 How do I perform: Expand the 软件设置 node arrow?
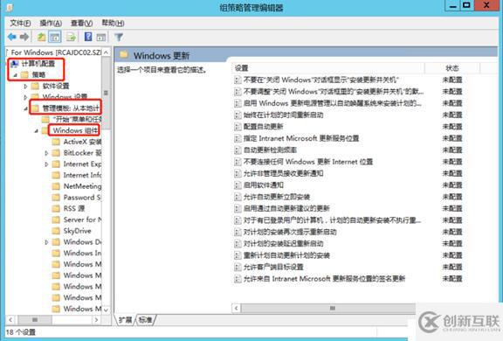(x=25, y=87)
